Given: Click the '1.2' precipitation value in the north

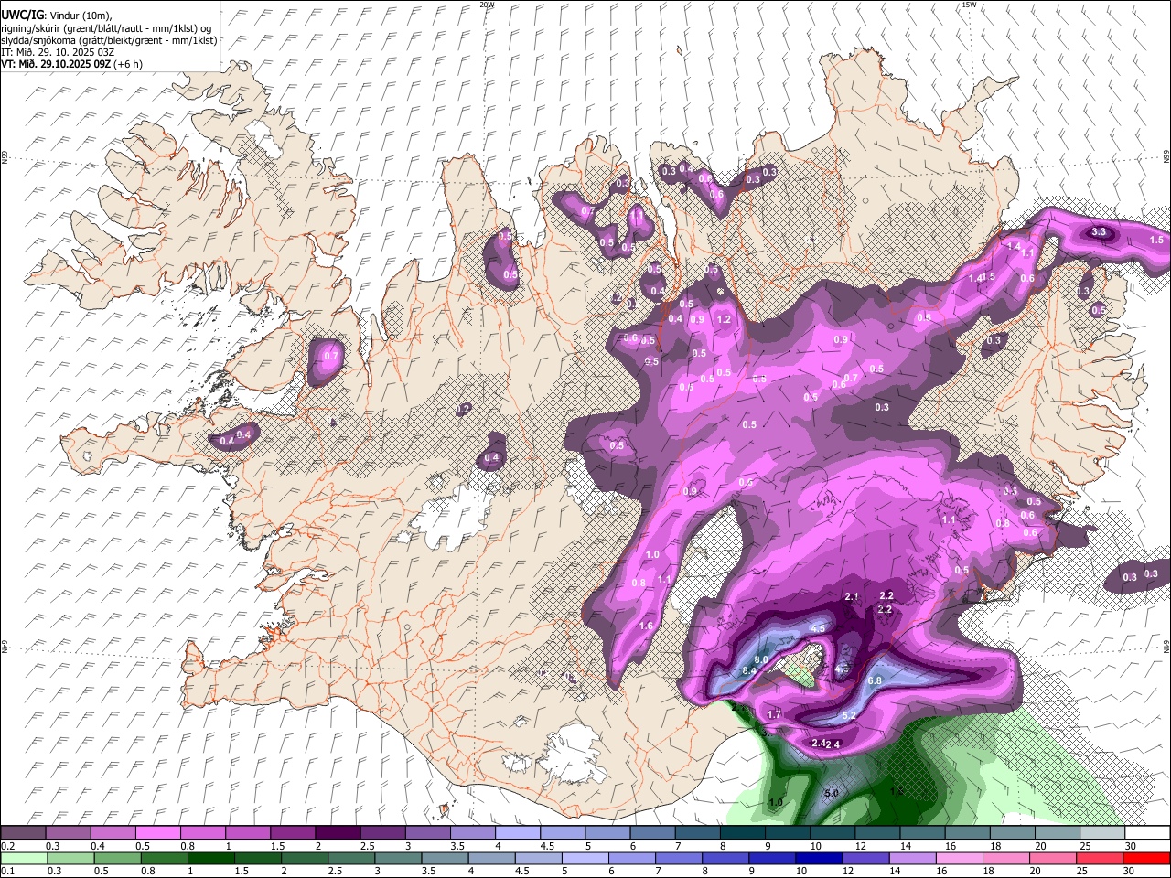Looking at the screenshot, I should click(725, 319).
